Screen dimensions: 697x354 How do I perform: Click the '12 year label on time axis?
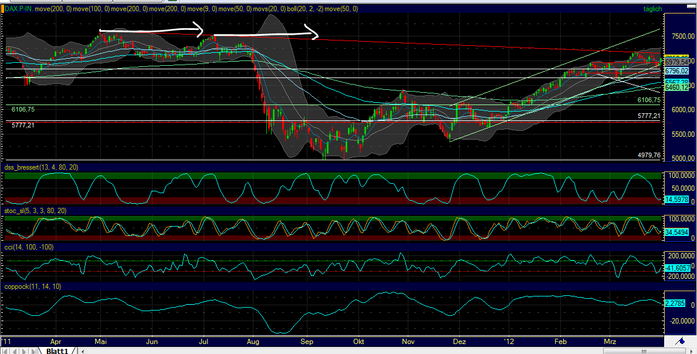click(x=509, y=342)
